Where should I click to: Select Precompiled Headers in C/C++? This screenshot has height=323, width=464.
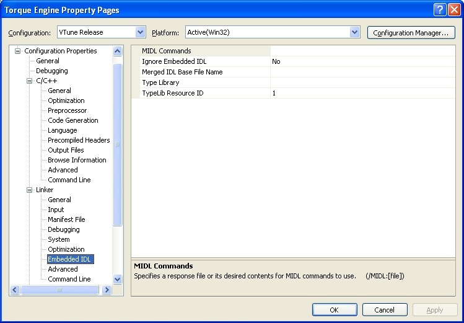click(79, 140)
